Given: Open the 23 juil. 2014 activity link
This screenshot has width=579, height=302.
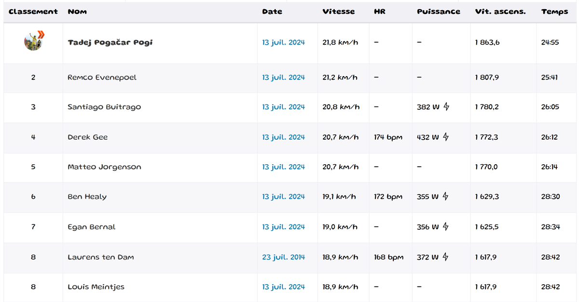Looking at the screenshot, I should [284, 257].
